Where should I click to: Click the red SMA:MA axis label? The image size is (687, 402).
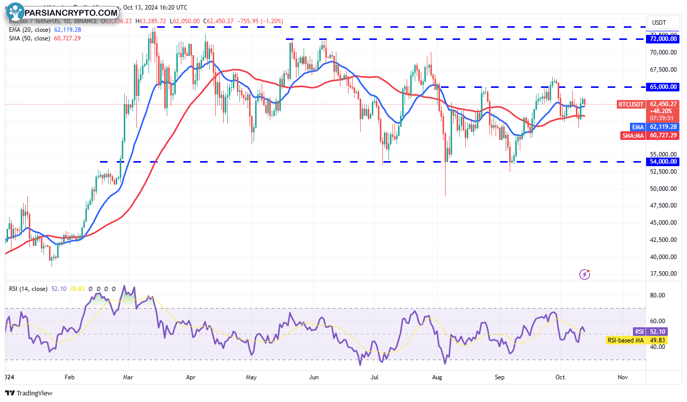pyautogui.click(x=633, y=135)
